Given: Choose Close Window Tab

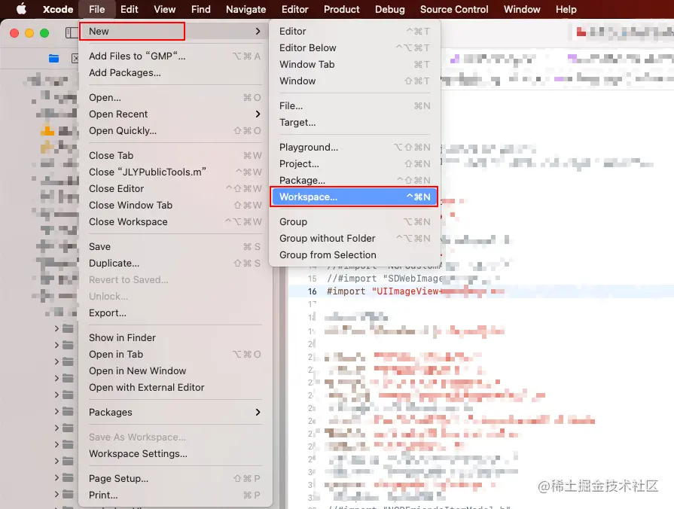Looking at the screenshot, I should click(175, 205).
